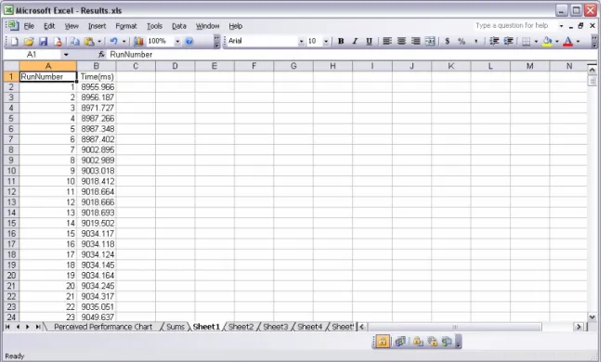Open the Data menu
Screen dimensions: 611x362
click(179, 26)
